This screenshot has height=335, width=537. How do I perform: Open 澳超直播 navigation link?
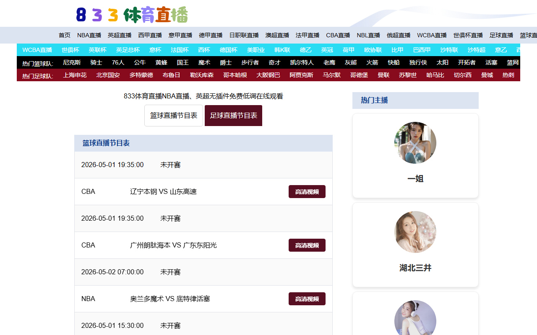[x=277, y=35]
